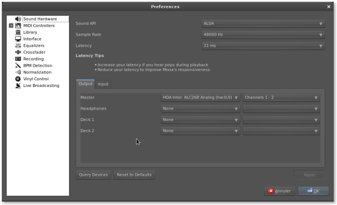Click Reset to Defaults
The width and height of the screenshot is (337, 205).
pyautogui.click(x=134, y=175)
